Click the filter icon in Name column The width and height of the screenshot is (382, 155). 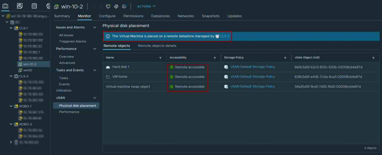coord(160,58)
